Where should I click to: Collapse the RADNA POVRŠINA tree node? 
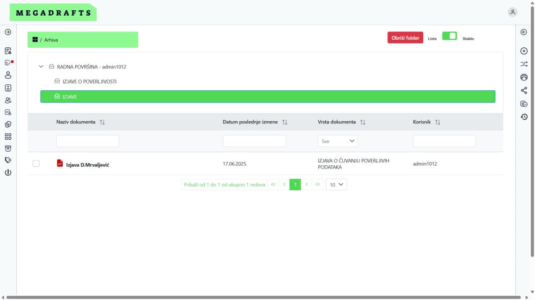coord(41,67)
